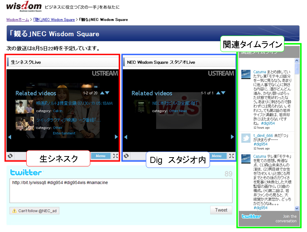307x232 pixels.
Task: Show next related videos in Studio Live list
Action: coord(223,93)
